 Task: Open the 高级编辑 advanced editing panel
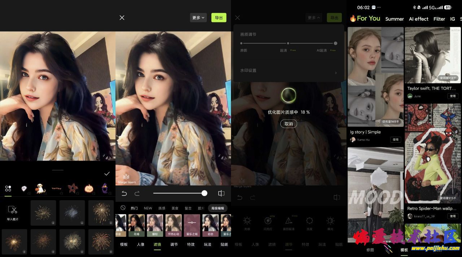click(x=218, y=208)
